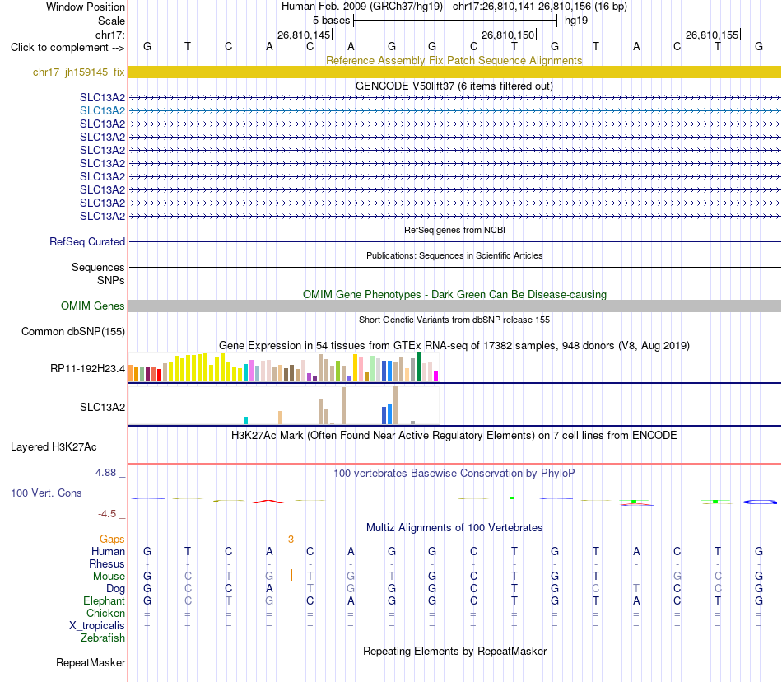Click the 'Common dbSNP(155)' track label
This screenshot has height=682, width=782.
(x=73, y=332)
